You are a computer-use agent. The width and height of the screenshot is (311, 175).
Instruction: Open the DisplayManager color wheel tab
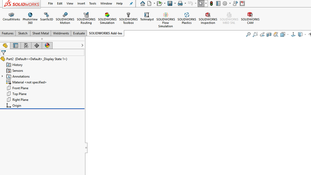click(47, 46)
